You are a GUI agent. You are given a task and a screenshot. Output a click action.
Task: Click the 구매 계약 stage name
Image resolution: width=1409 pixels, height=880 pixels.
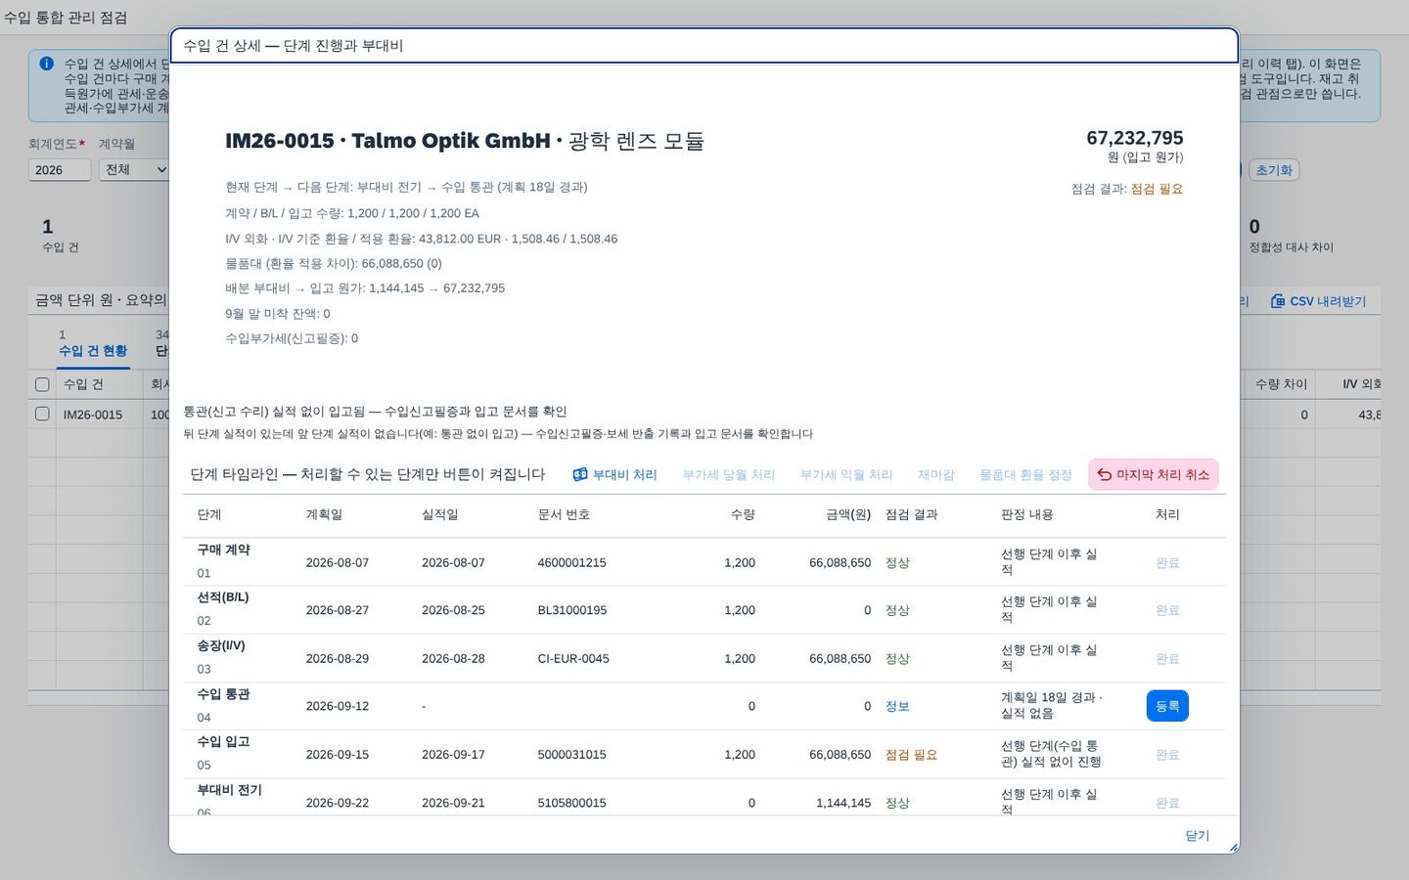223,550
